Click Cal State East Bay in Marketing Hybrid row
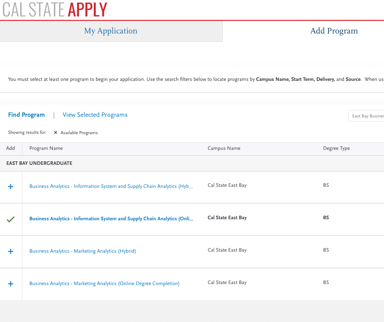This screenshot has height=322, width=384. pyautogui.click(x=227, y=250)
